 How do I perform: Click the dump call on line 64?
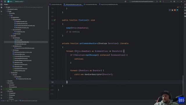(68, 28)
